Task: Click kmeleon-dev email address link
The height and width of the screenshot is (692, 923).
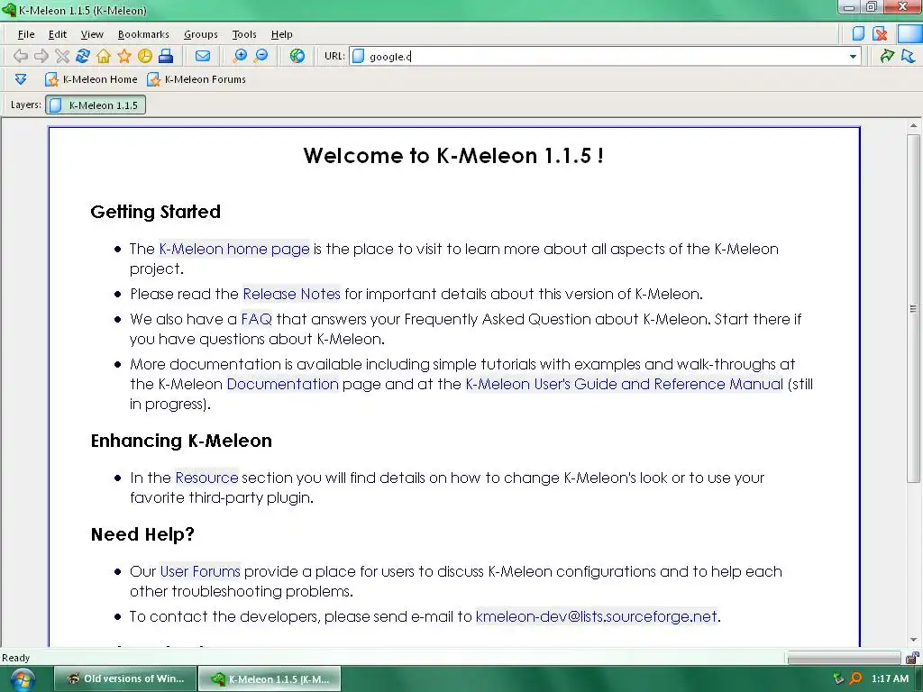Action: tap(597, 616)
